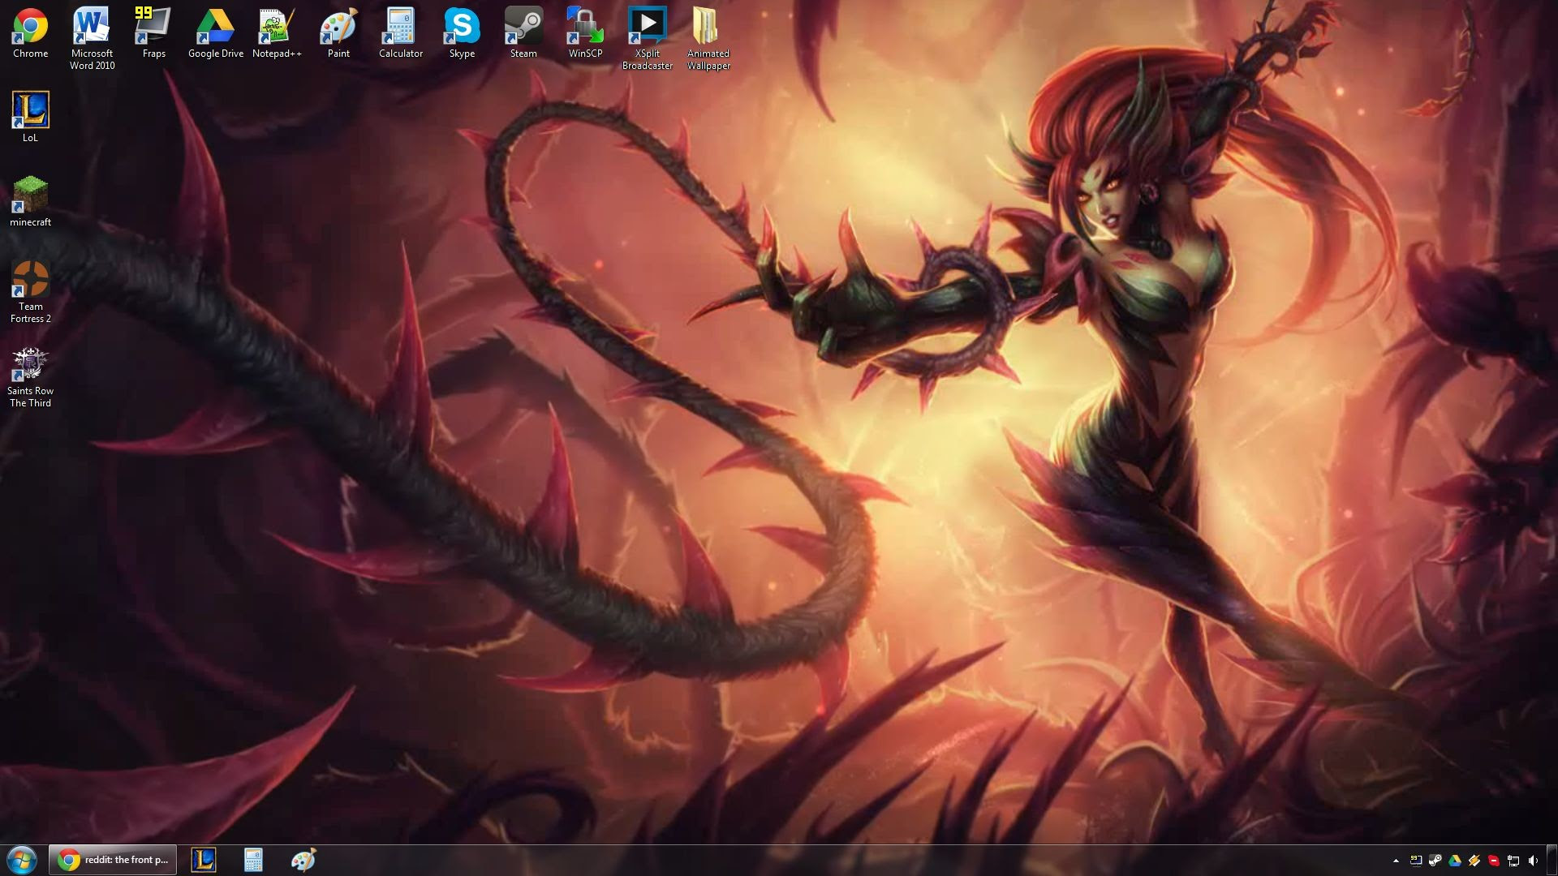This screenshot has width=1558, height=876.
Task: Launch Steam from the desktop
Action: point(523,28)
